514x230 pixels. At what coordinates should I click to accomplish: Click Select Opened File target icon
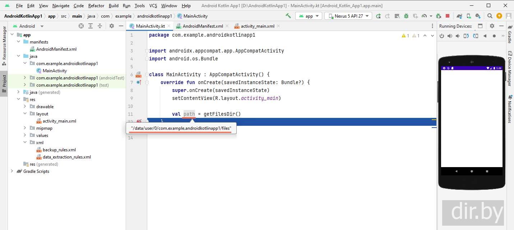coord(81,26)
